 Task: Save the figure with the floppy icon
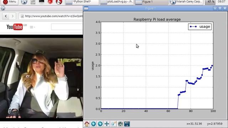click(127, 124)
